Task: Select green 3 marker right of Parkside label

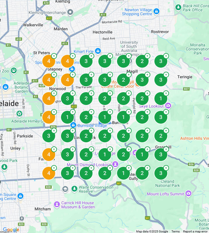Action: tap(49, 136)
